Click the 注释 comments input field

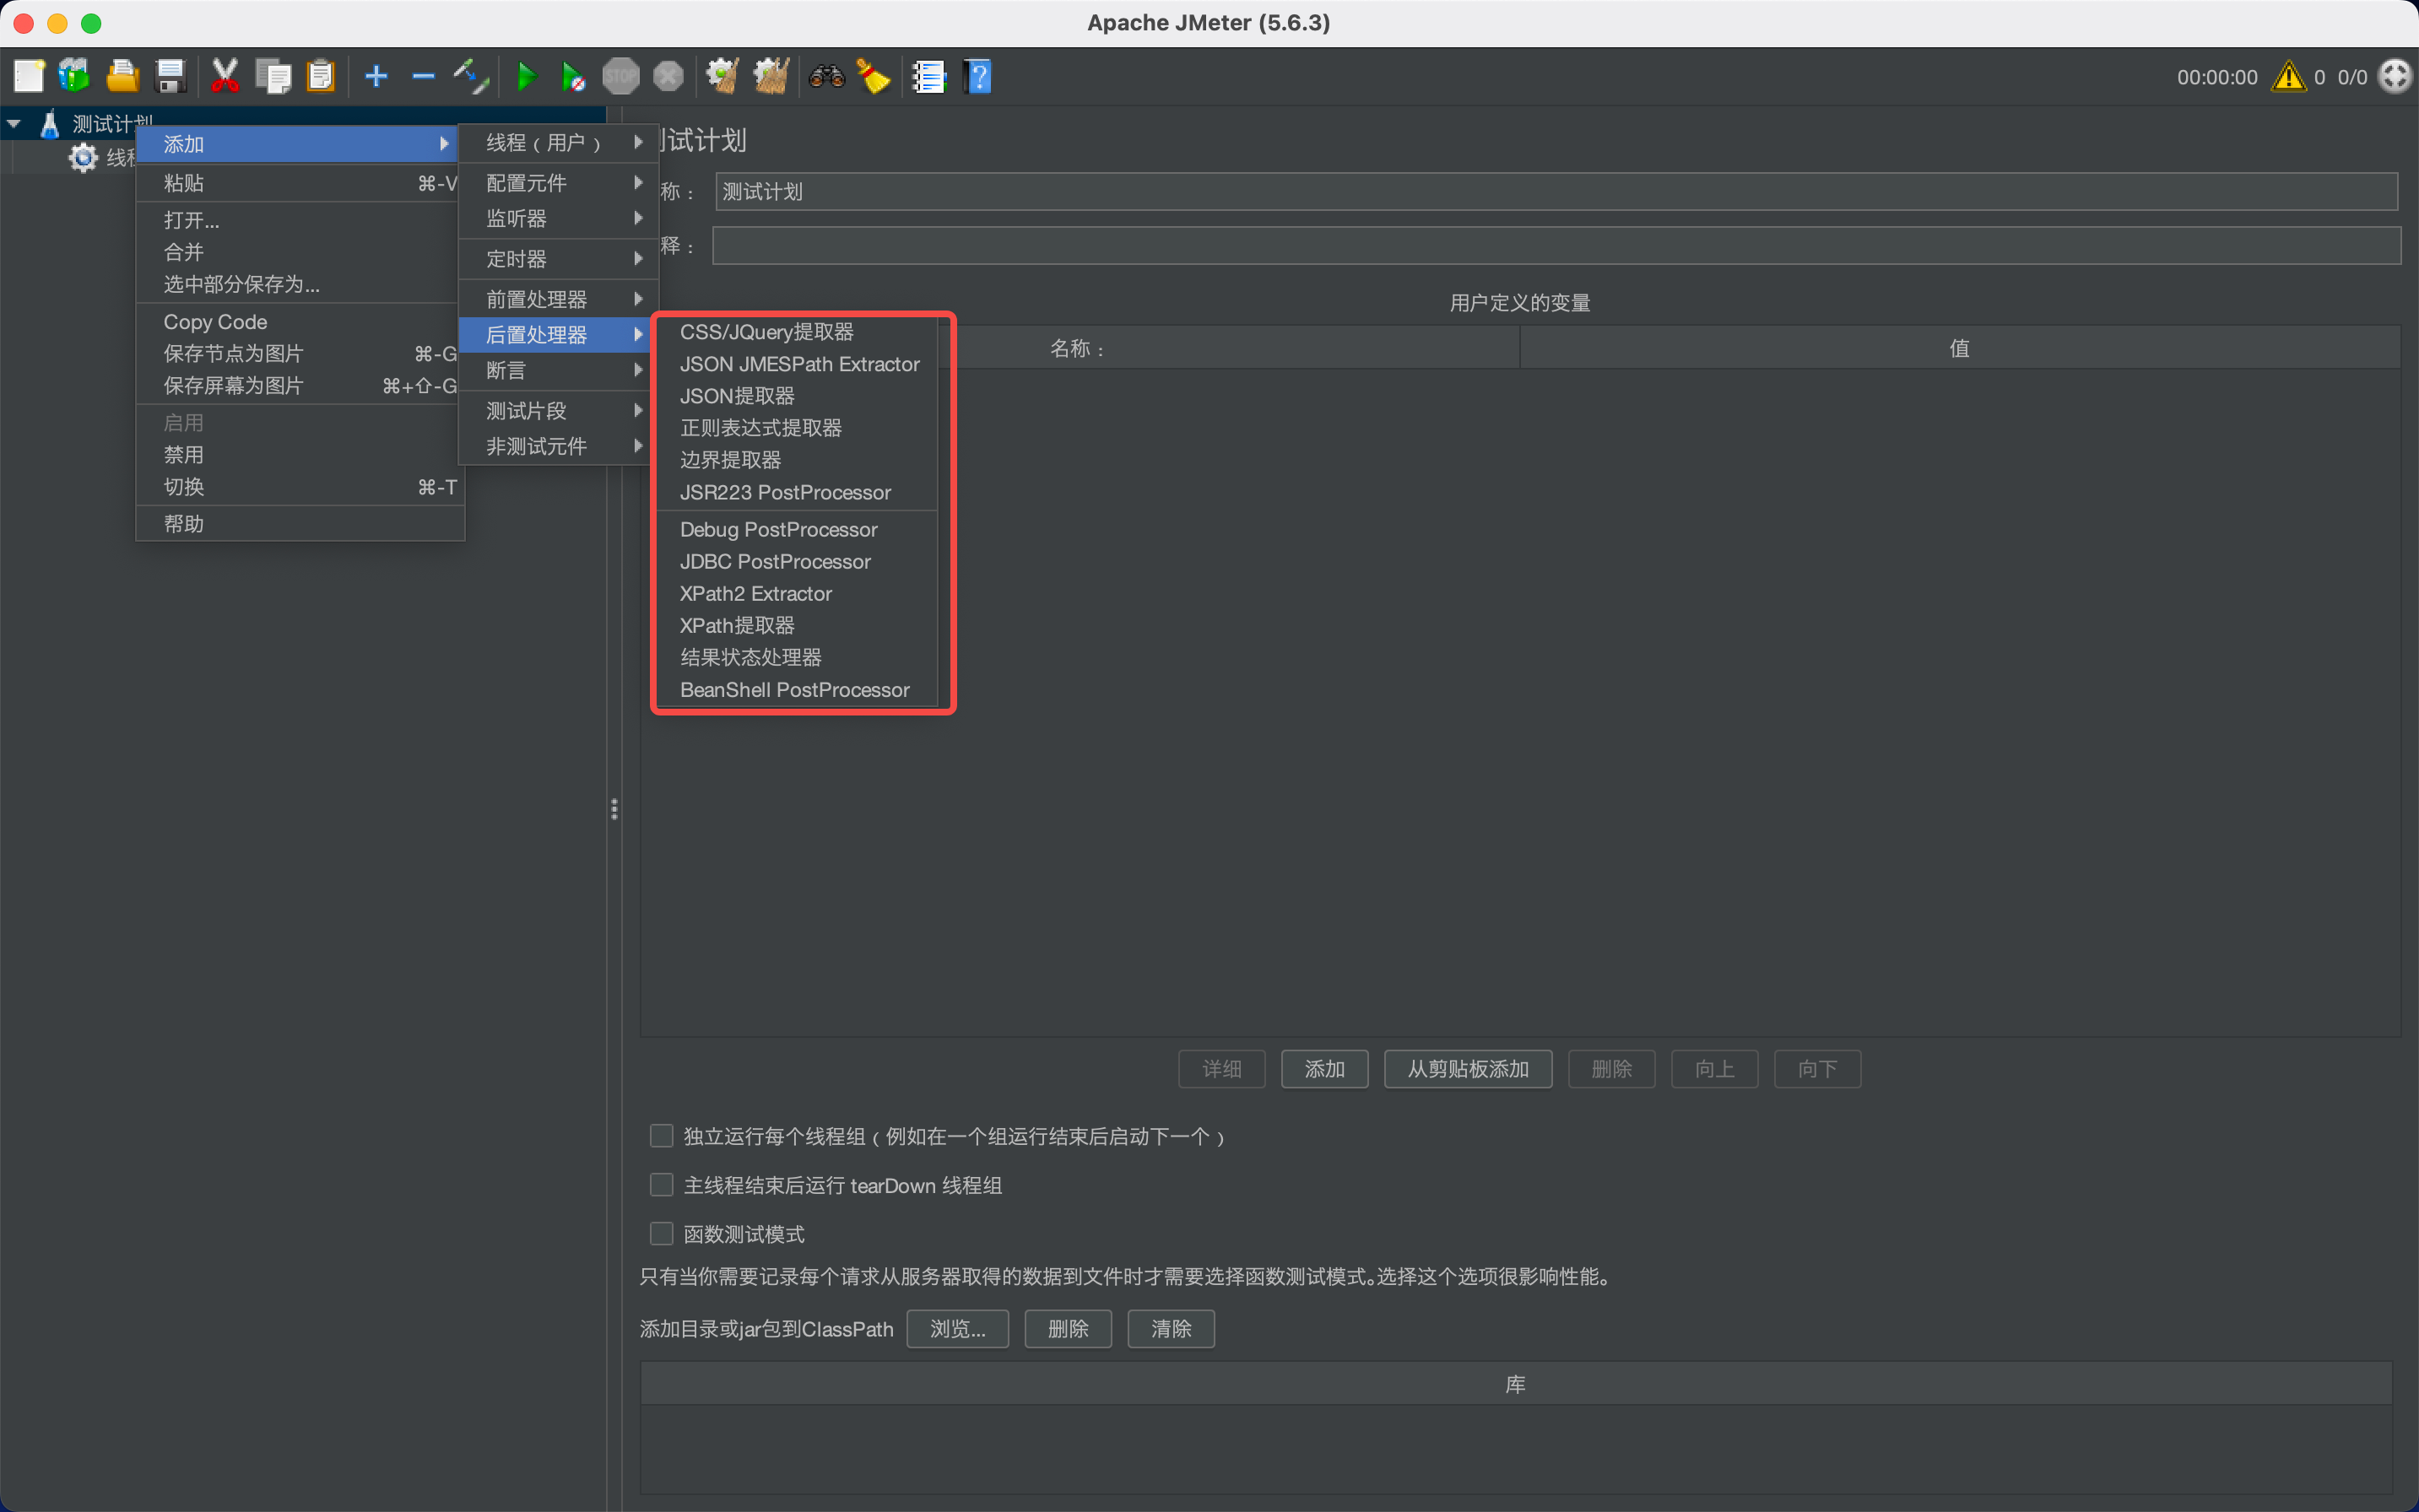(x=1556, y=246)
